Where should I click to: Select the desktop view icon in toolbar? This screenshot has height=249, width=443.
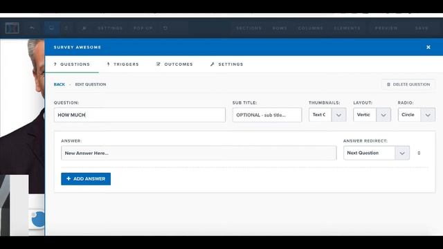coord(51,28)
